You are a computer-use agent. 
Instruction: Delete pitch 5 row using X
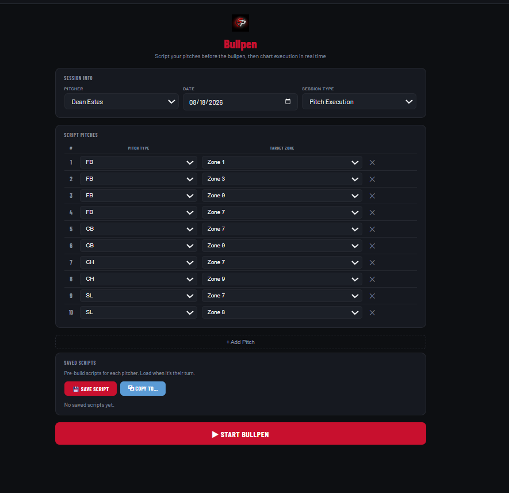[x=372, y=230]
